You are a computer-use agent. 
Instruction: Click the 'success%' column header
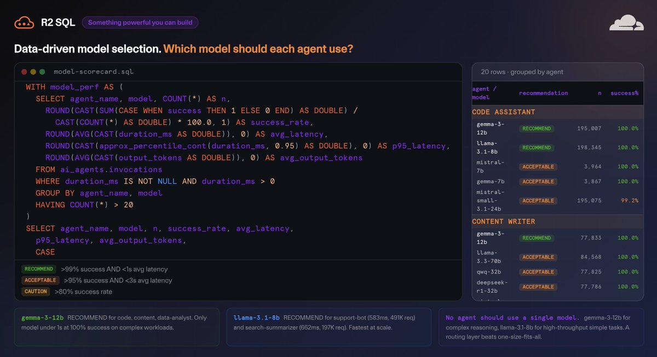click(x=625, y=93)
